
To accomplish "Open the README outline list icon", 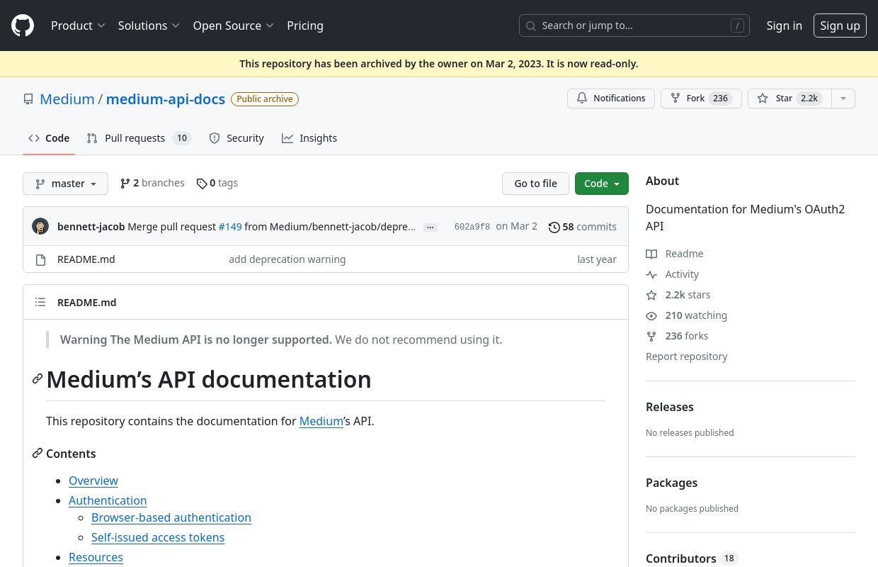I will [x=40, y=302].
